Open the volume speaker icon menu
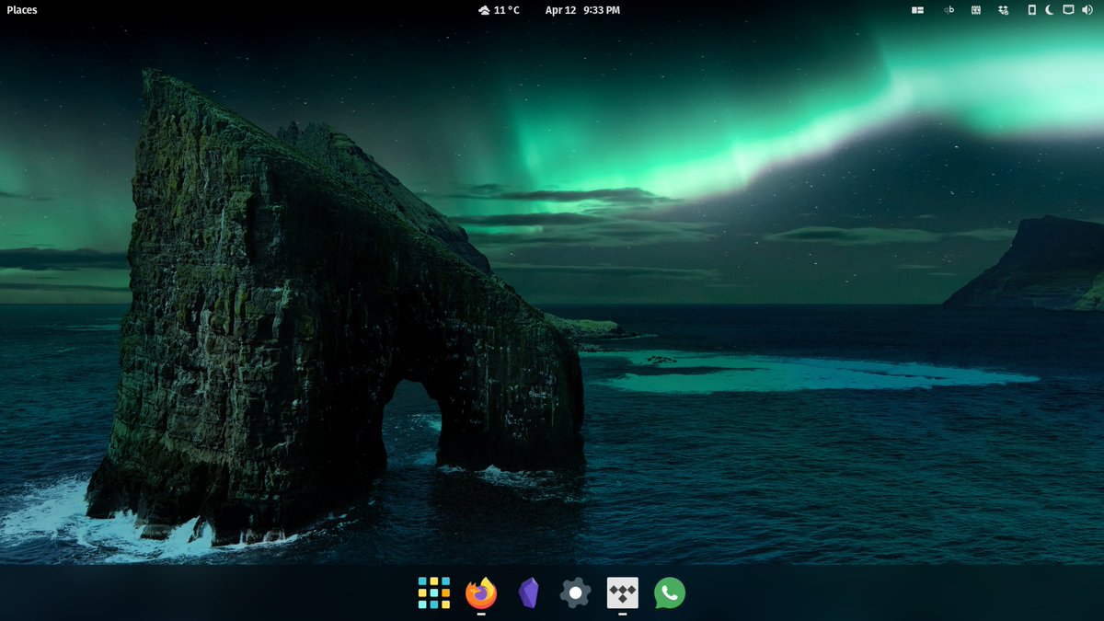Viewport: 1104px width, 621px height. 1087,10
